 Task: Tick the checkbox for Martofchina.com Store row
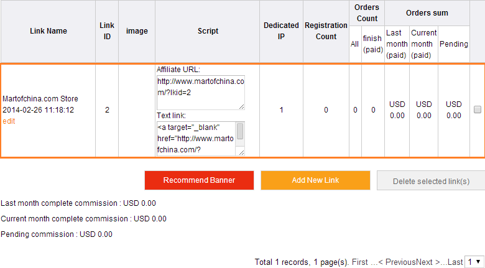(478, 110)
